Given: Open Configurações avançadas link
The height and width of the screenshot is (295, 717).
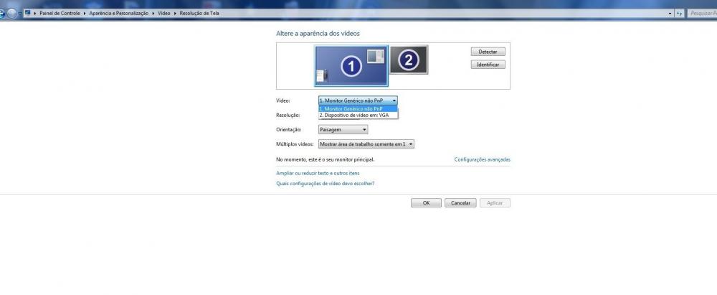Looking at the screenshot, I should pos(482,159).
